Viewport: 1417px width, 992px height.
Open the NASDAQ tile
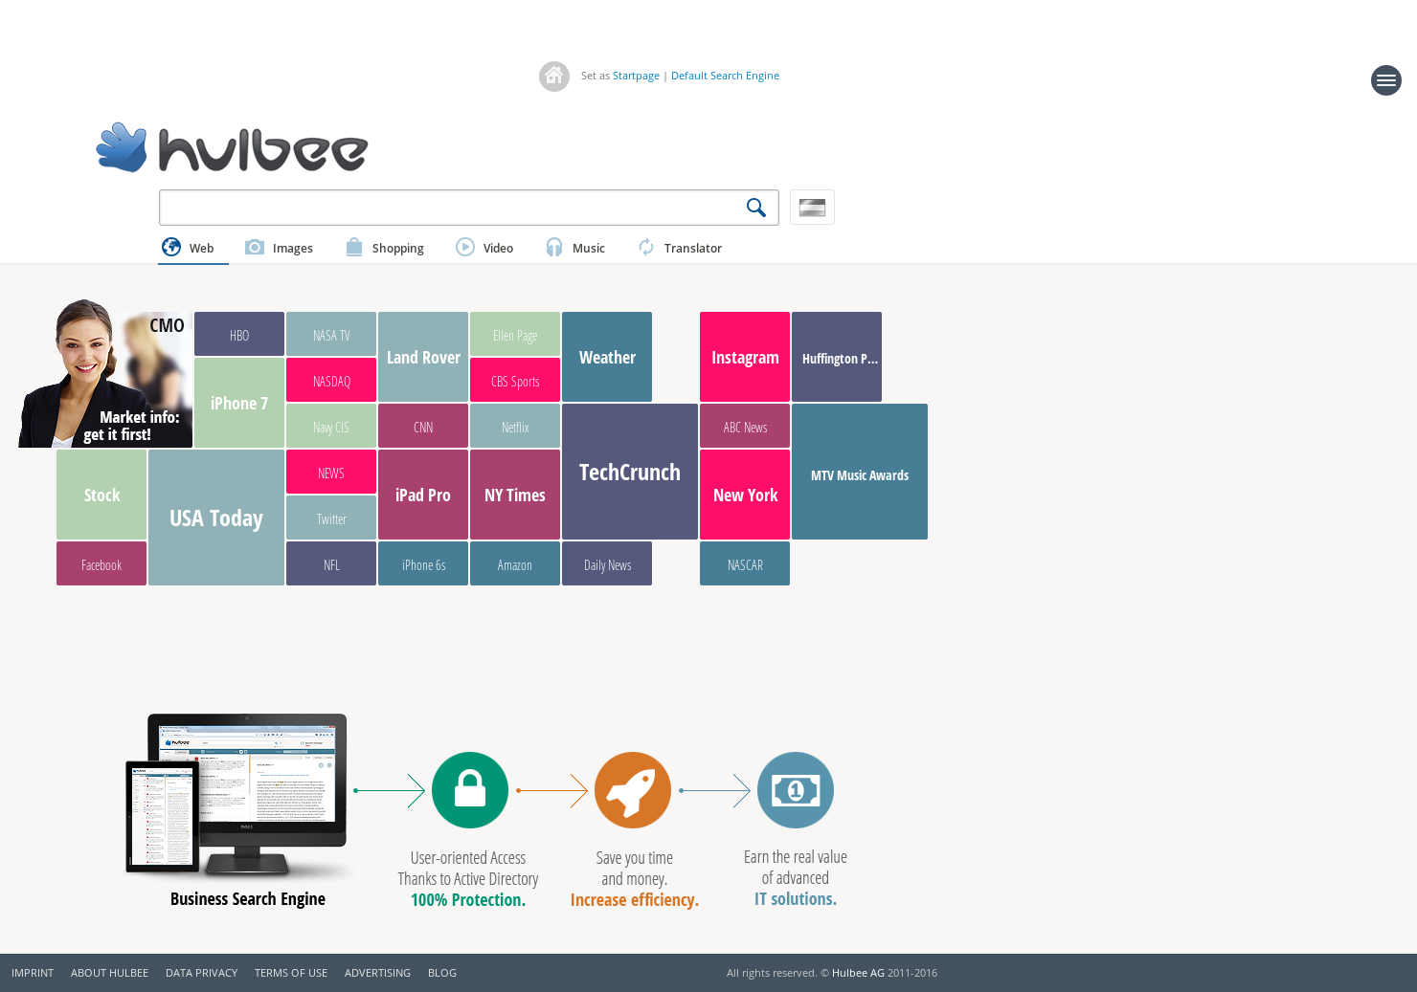point(331,380)
